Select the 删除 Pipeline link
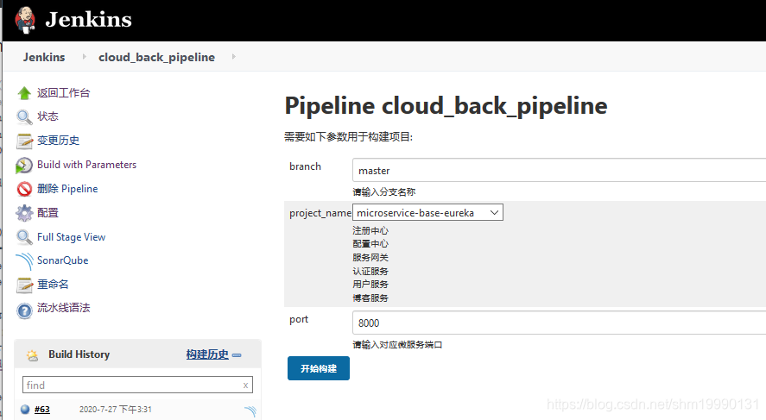The image size is (766, 420). [67, 189]
